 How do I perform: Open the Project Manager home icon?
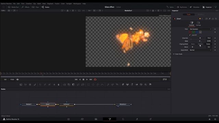[209, 119]
